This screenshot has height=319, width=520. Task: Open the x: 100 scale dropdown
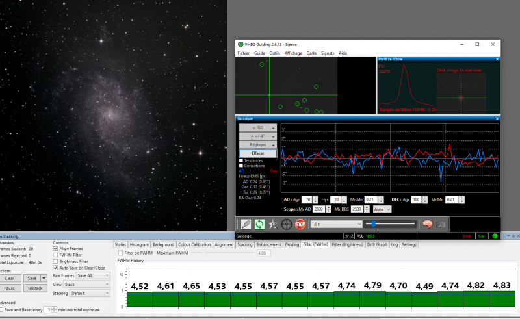coord(258,128)
